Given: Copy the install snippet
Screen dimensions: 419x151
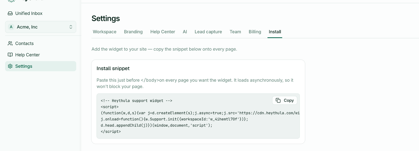Looking at the screenshot, I should coord(285,100).
